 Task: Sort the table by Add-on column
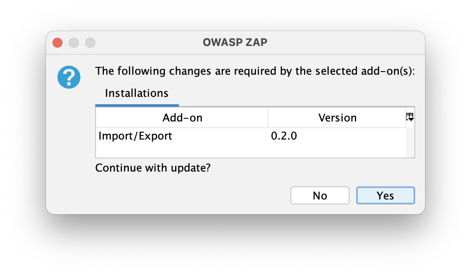pos(182,117)
